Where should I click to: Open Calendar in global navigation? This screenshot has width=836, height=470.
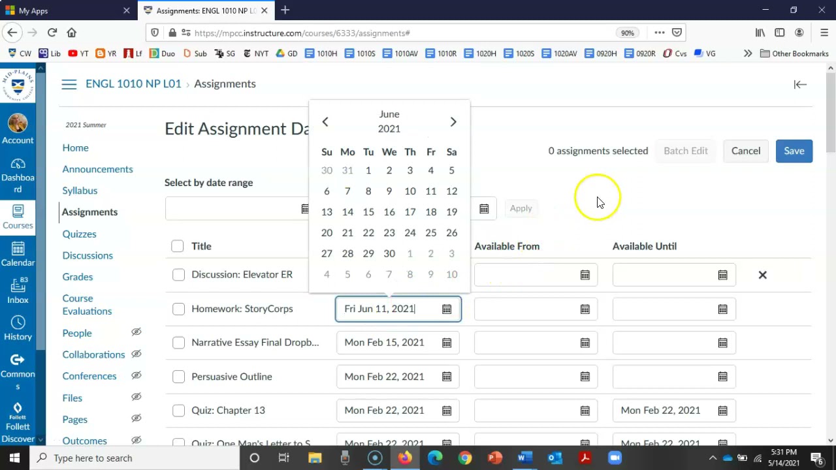coord(18,253)
